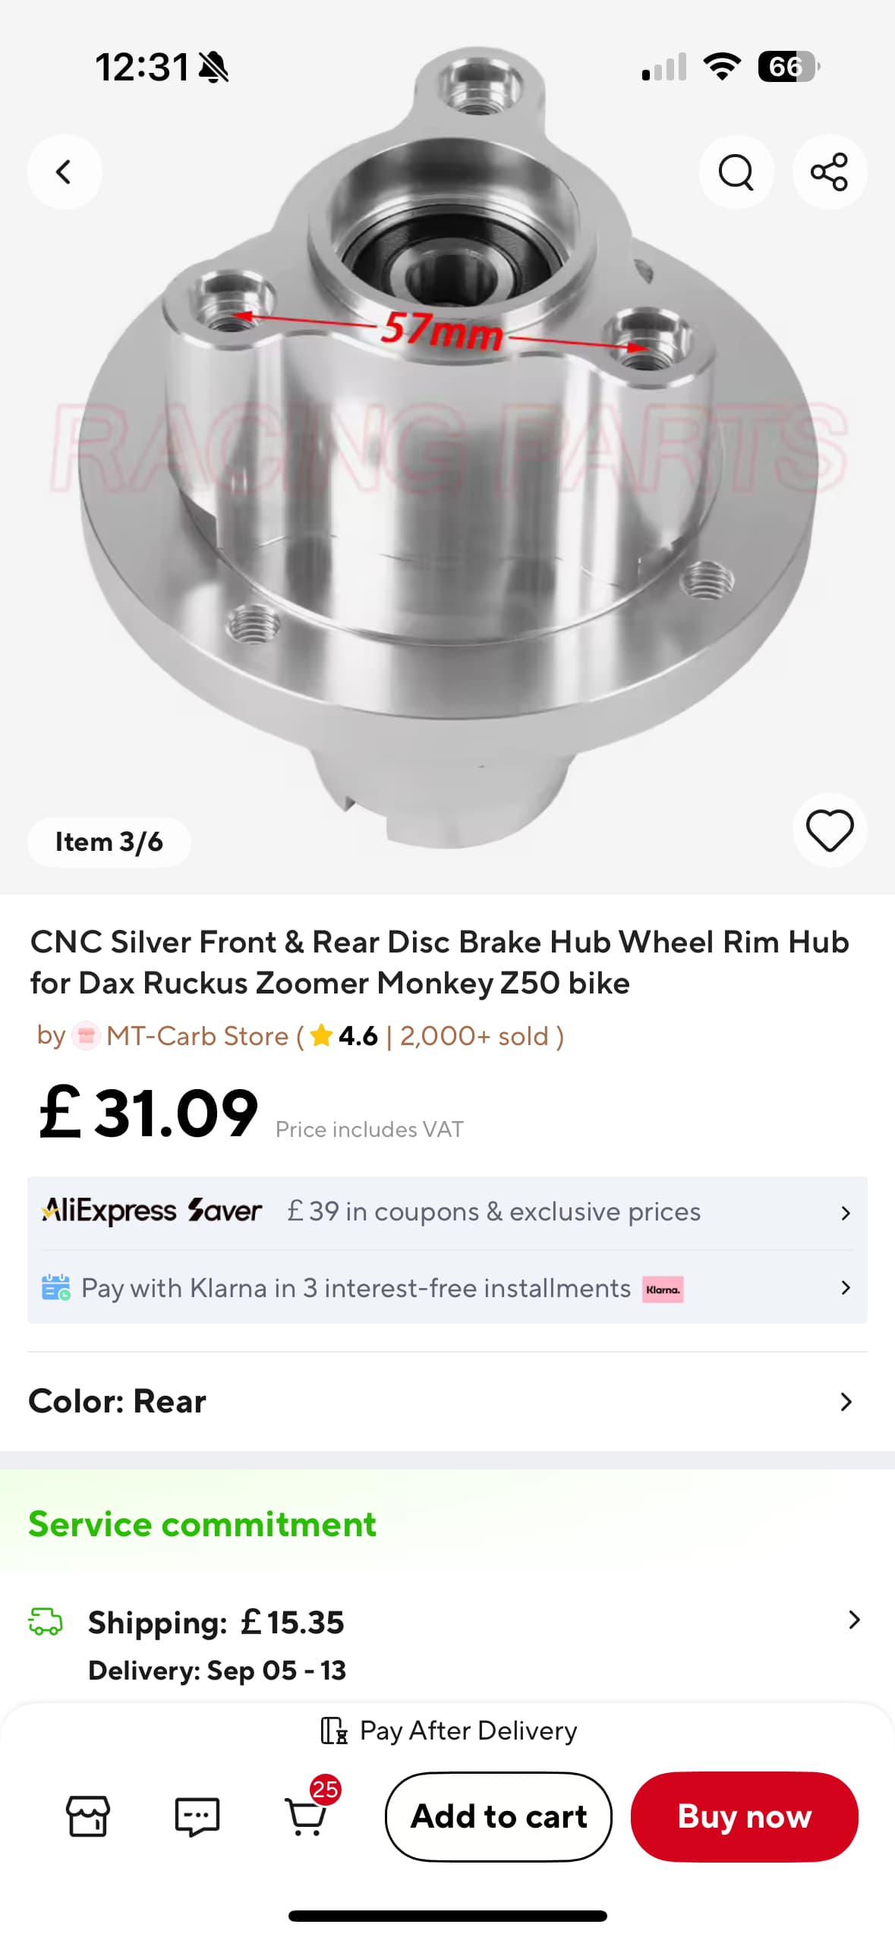Expand shipping details chevron

click(x=854, y=1620)
